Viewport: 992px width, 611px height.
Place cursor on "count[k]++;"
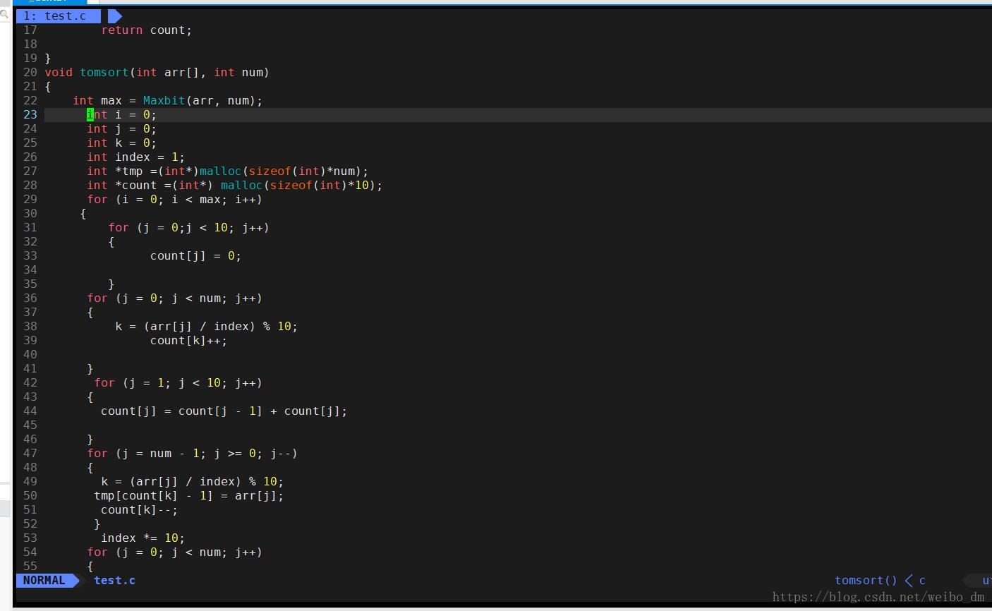[x=189, y=340]
